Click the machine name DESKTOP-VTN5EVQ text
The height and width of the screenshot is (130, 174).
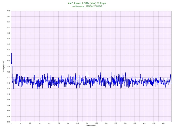point(87,6)
